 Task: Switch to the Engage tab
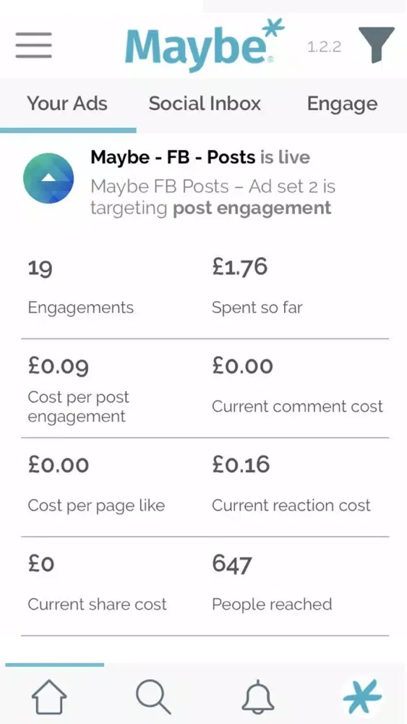(342, 104)
